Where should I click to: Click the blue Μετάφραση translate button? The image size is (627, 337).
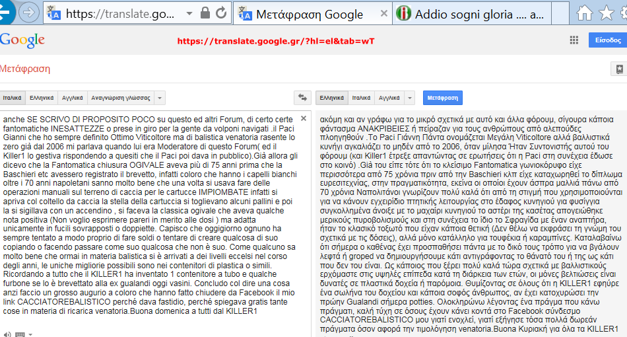pyautogui.click(x=443, y=98)
